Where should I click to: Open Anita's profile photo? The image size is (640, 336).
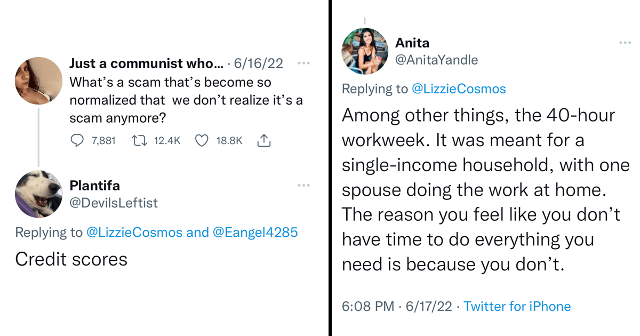[x=365, y=51]
